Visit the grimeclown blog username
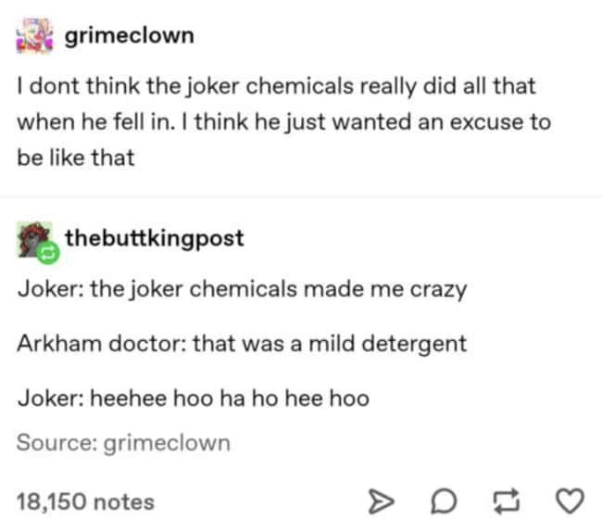The image size is (602, 532). coord(130,36)
